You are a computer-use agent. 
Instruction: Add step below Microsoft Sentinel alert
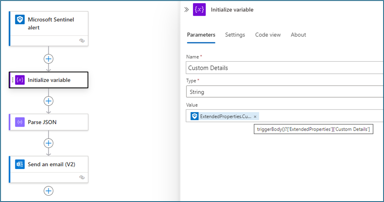pyautogui.click(x=48, y=59)
